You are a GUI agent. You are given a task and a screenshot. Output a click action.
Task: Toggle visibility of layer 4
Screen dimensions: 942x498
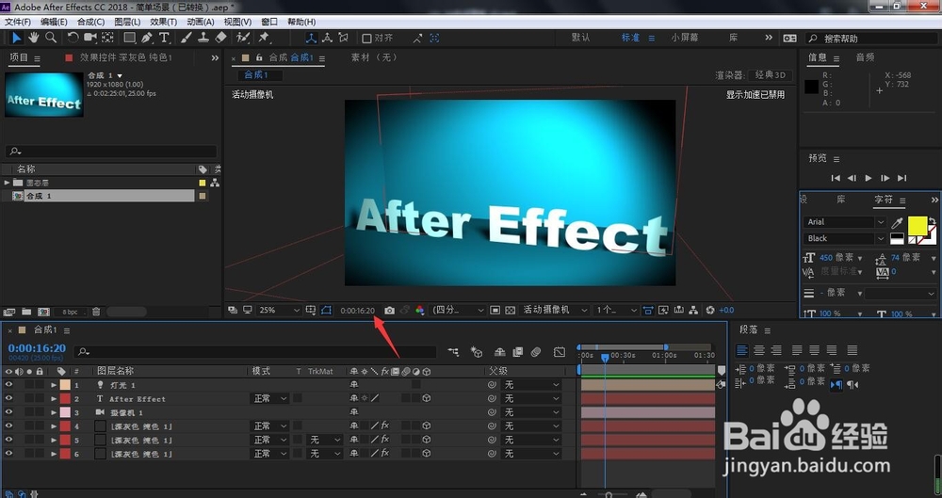coord(8,426)
